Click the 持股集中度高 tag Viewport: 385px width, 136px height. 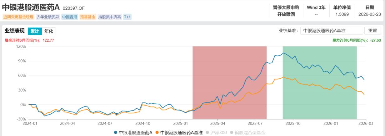tap(110, 17)
